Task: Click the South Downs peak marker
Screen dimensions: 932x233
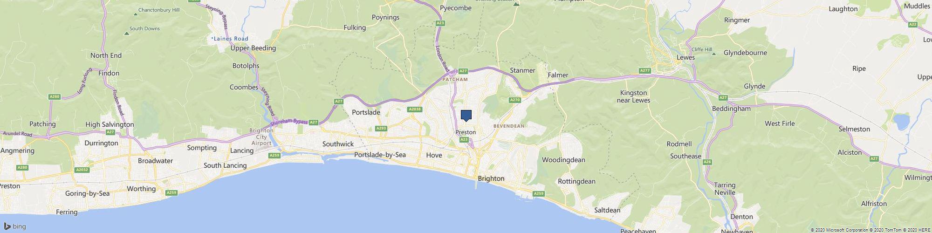Action: [x=126, y=33]
